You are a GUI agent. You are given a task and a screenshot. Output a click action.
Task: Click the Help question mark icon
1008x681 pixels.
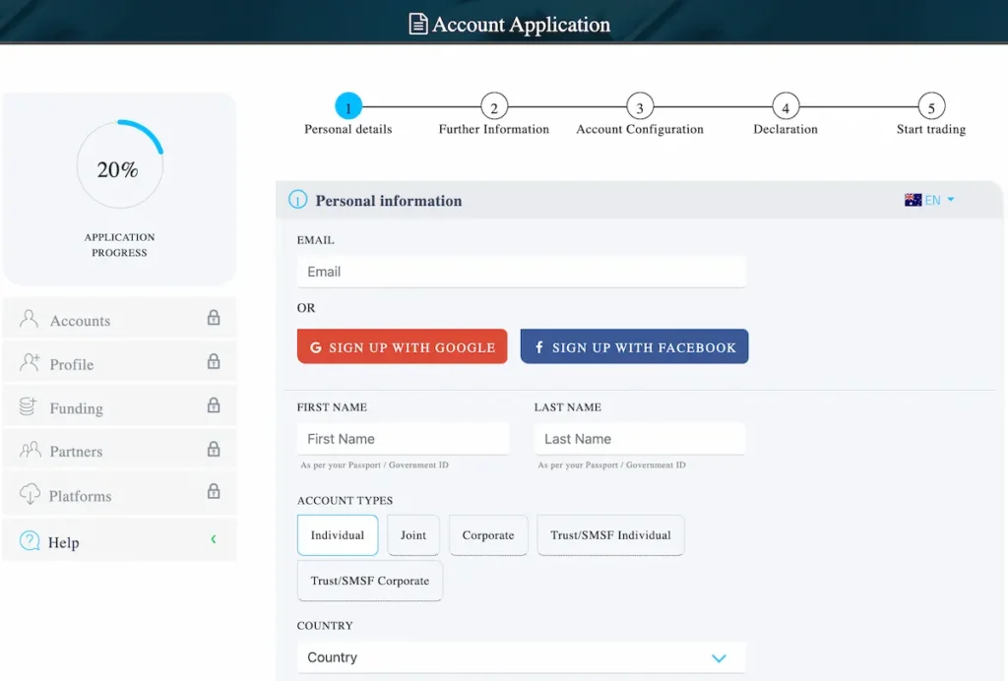tap(30, 541)
